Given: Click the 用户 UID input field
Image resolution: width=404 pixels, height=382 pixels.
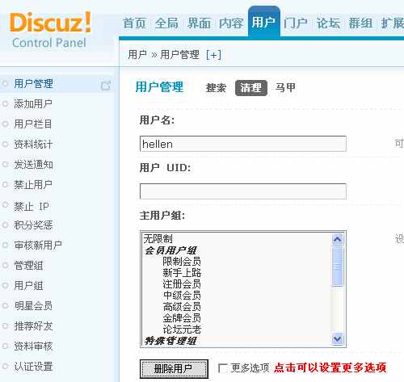Looking at the screenshot, I should tap(243, 191).
